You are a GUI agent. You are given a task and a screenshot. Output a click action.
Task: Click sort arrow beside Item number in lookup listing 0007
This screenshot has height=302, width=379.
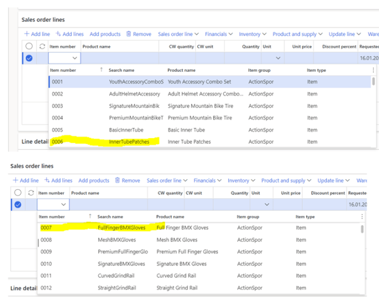(x=90, y=216)
